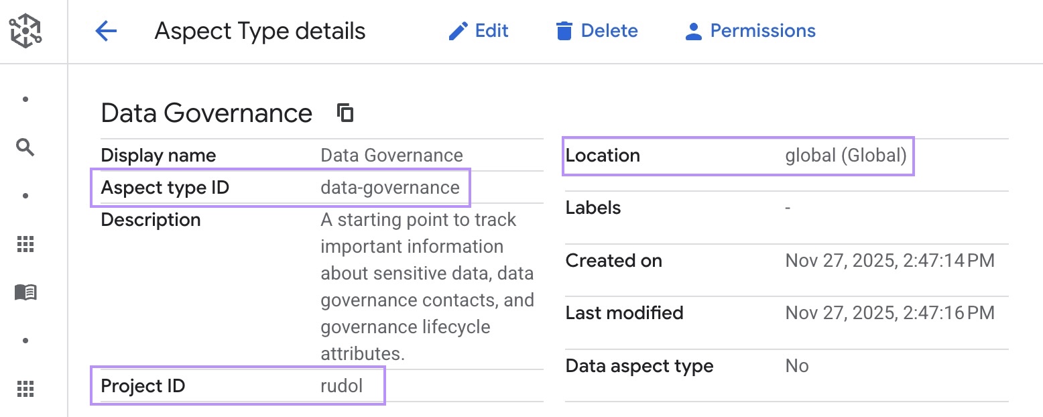
Task: Click the Created on timestamp value
Action: click(x=889, y=261)
